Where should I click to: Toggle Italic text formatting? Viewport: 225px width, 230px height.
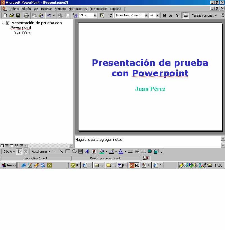(171, 15)
